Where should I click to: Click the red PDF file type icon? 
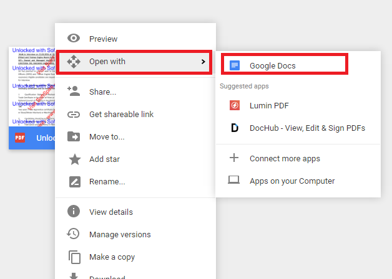coord(20,138)
